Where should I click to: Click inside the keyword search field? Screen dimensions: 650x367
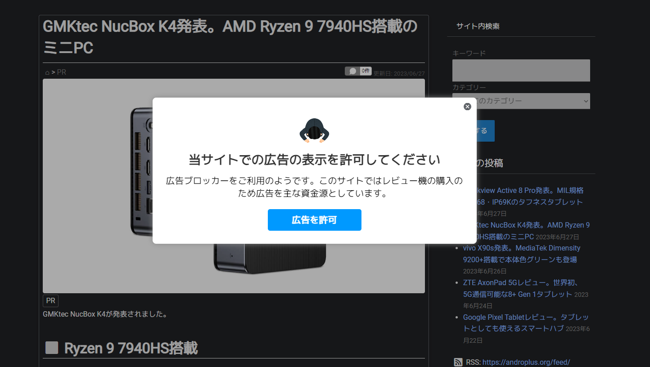(521, 70)
